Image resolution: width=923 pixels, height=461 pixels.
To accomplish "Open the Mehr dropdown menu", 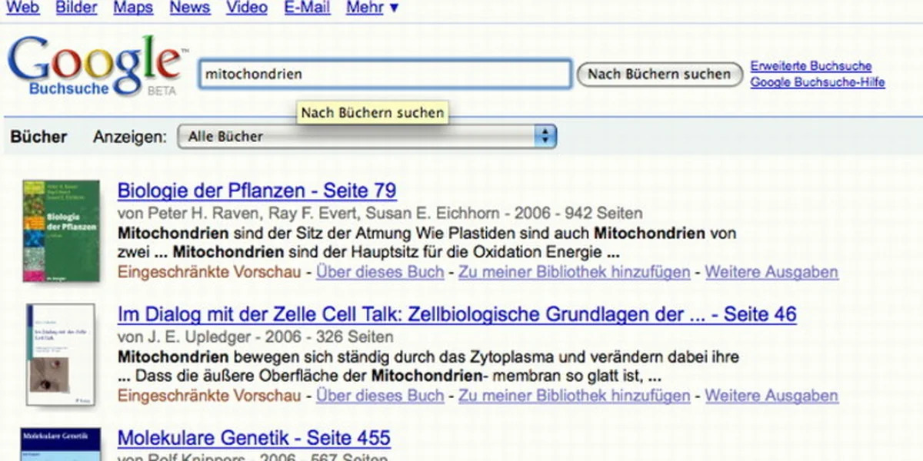I will (x=372, y=8).
